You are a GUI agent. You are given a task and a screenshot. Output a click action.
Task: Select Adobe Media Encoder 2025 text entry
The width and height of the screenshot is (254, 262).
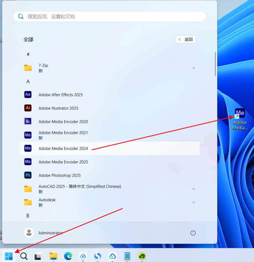point(63,162)
